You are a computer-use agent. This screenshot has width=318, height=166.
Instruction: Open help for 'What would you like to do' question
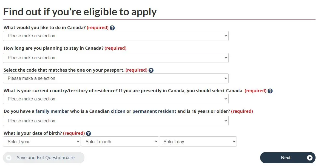(x=112, y=28)
